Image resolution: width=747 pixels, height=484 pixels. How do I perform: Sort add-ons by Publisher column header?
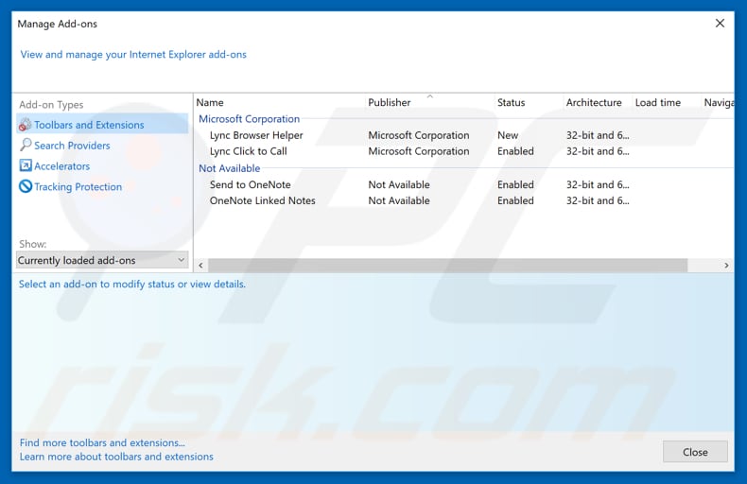(390, 102)
